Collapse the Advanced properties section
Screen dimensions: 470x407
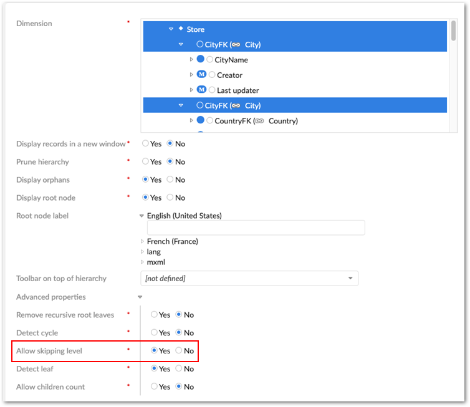coord(140,297)
